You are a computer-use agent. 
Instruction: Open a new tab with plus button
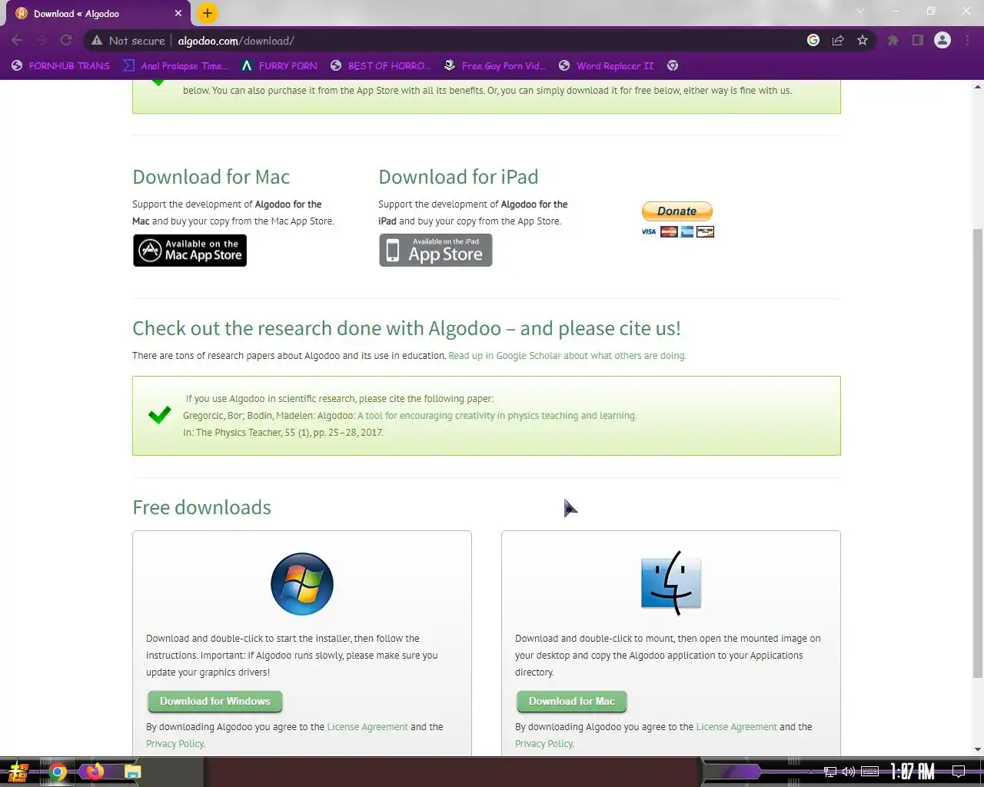tap(208, 13)
